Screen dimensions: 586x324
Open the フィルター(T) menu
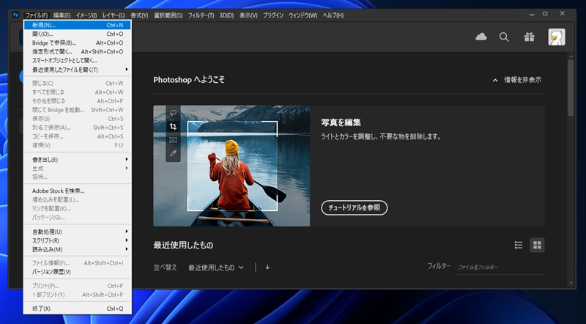tap(201, 15)
